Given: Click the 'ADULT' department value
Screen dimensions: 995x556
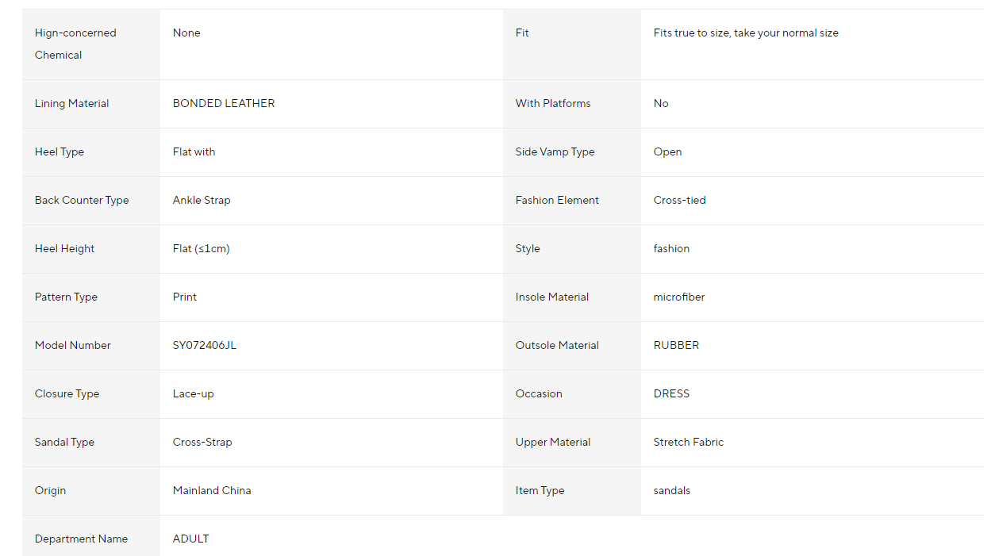Looking at the screenshot, I should pos(191,539).
